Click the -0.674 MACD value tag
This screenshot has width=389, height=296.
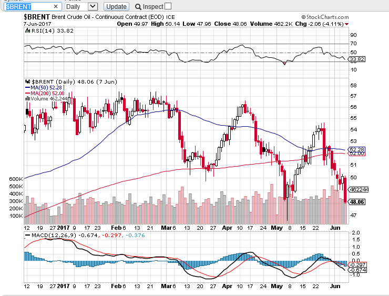point(357,270)
